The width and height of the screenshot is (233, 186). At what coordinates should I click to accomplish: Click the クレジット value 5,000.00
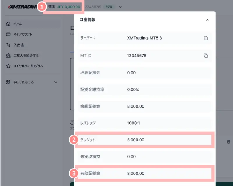[136, 140]
